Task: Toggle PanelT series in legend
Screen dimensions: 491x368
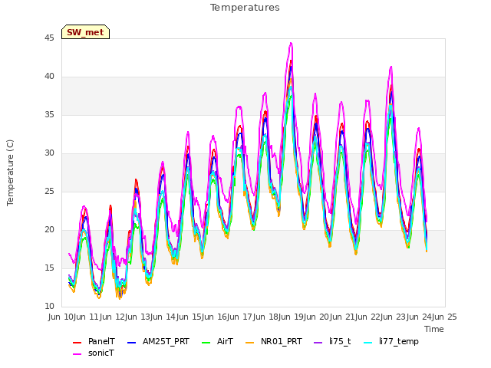Action: coord(94,341)
